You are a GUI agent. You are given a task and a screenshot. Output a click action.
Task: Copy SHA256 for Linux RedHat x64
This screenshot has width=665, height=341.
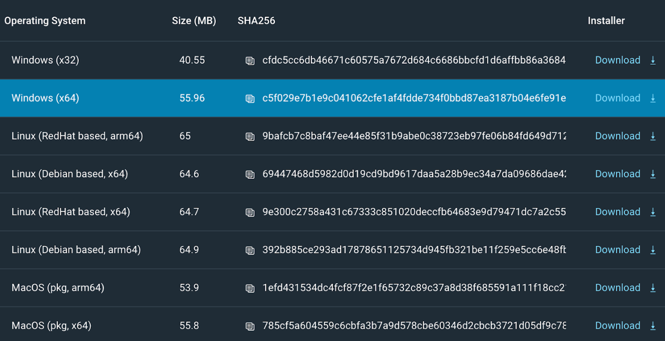click(250, 212)
